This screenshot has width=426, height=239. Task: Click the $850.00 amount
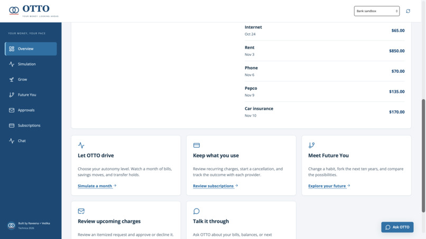click(x=396, y=51)
